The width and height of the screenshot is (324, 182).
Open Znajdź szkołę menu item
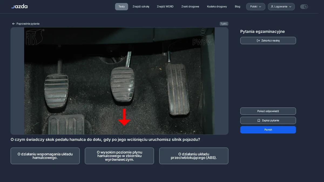(x=141, y=6)
